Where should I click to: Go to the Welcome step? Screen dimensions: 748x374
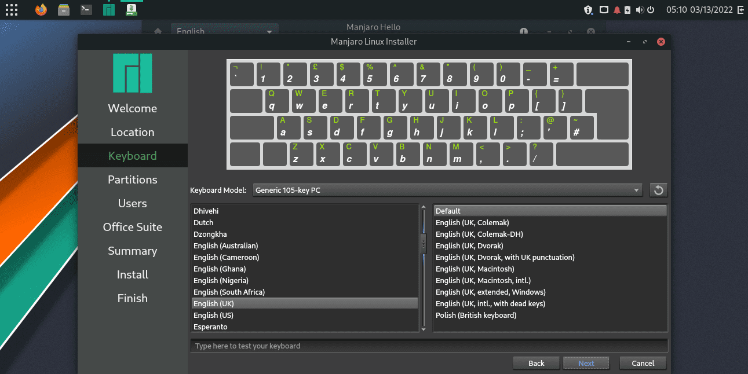tap(132, 108)
